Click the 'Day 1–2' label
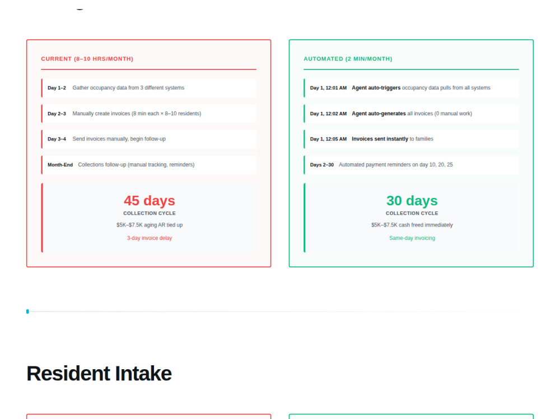This screenshot has height=419, width=560. [x=57, y=88]
